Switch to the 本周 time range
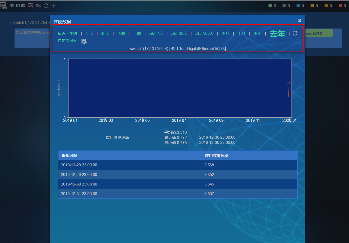 (121, 33)
